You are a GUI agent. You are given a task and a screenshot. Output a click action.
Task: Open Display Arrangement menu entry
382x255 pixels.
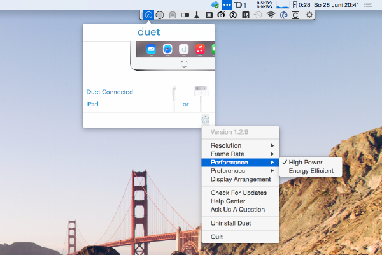[241, 179]
